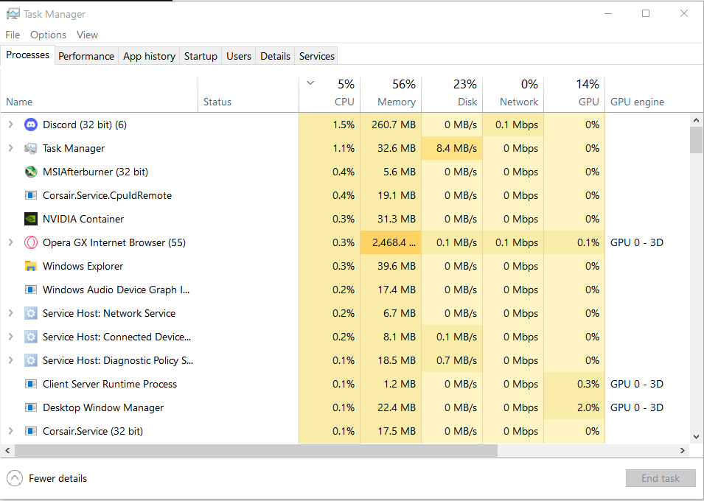704x501 pixels.
Task: Select Service Host: Network Service gear icon
Action: [30, 313]
